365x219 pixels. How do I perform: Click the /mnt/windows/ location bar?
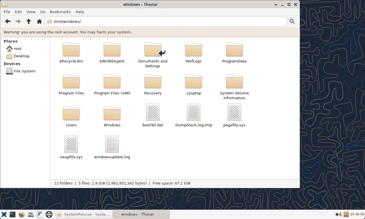(x=166, y=22)
